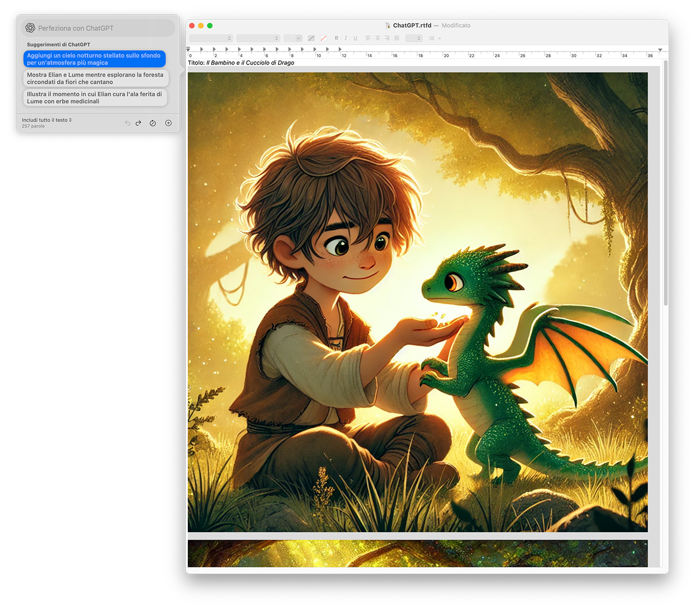The image size is (694, 607).
Task: Open the 'Includi tutto il testo' selector
Action: pyautogui.click(x=47, y=120)
